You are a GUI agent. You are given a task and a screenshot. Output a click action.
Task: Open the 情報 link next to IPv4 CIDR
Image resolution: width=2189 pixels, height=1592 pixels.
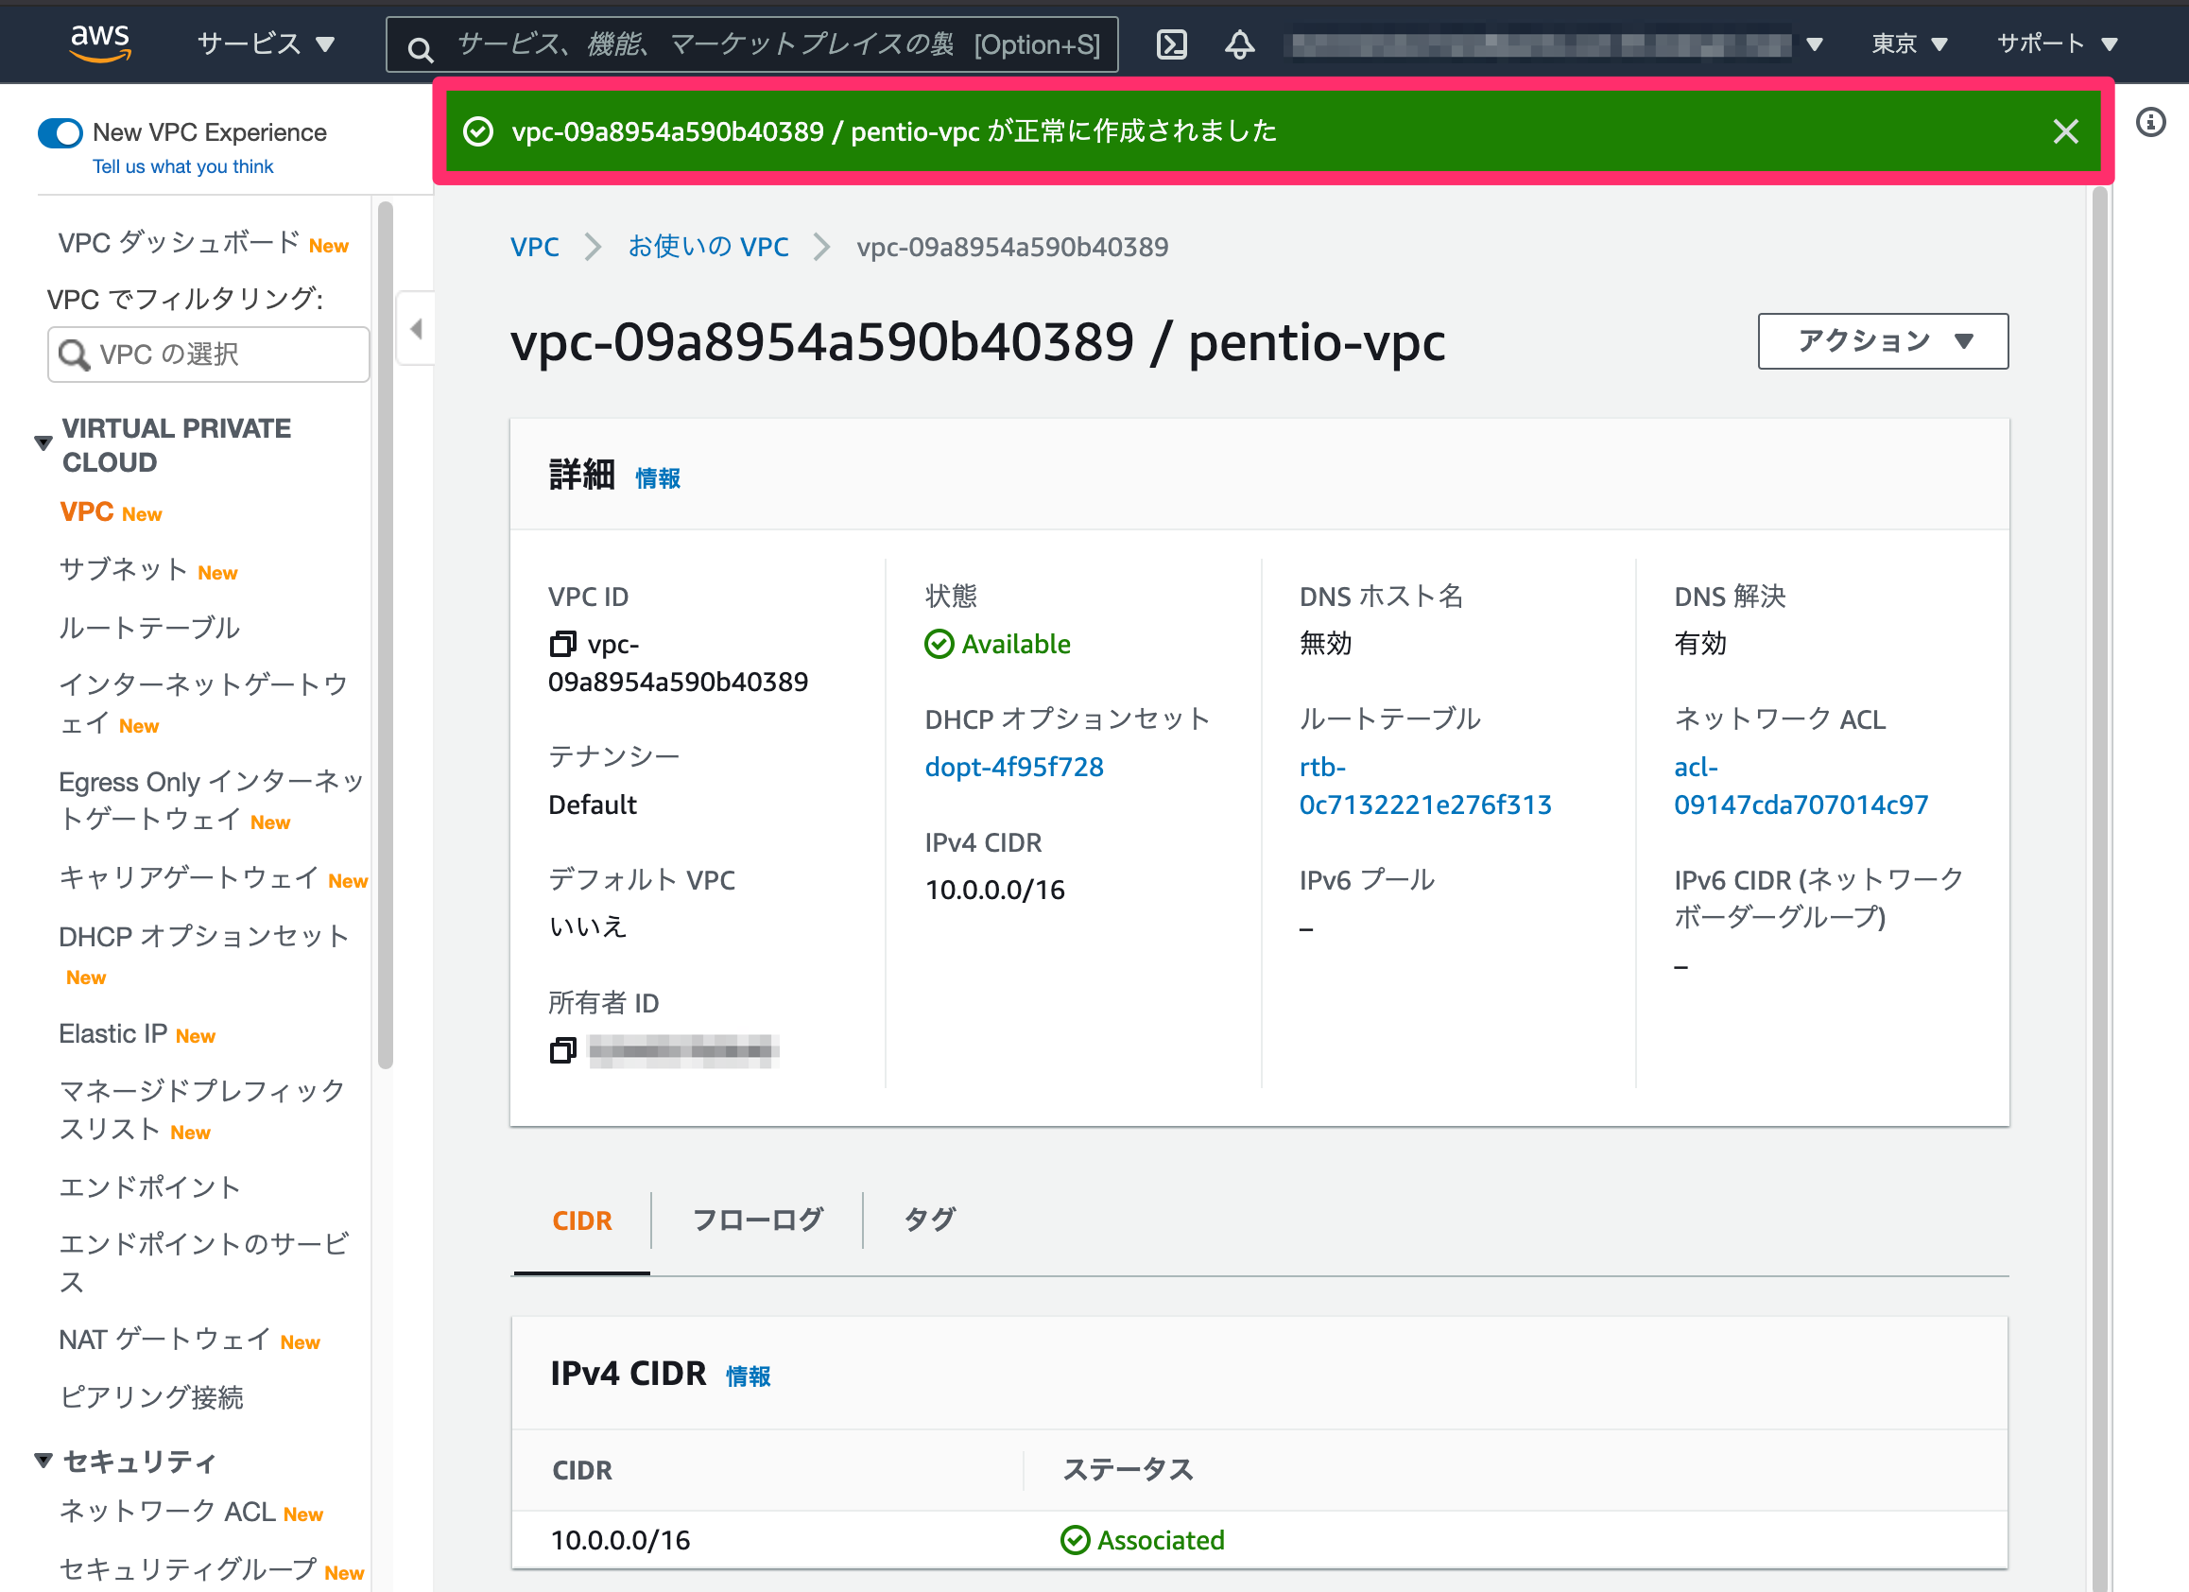[x=748, y=1376]
